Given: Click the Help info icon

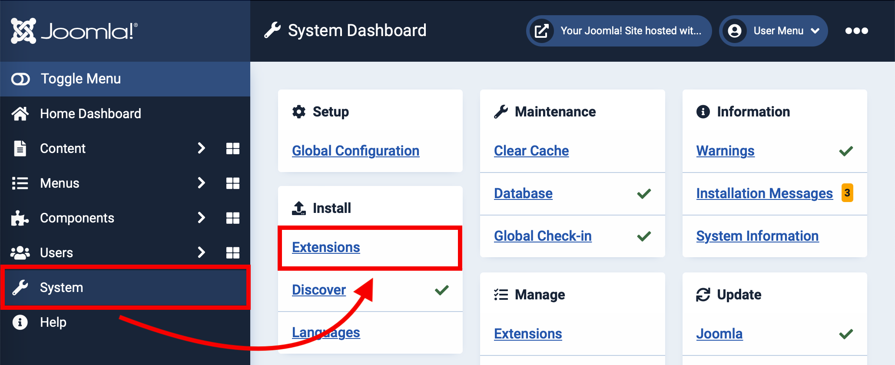Looking at the screenshot, I should (20, 322).
